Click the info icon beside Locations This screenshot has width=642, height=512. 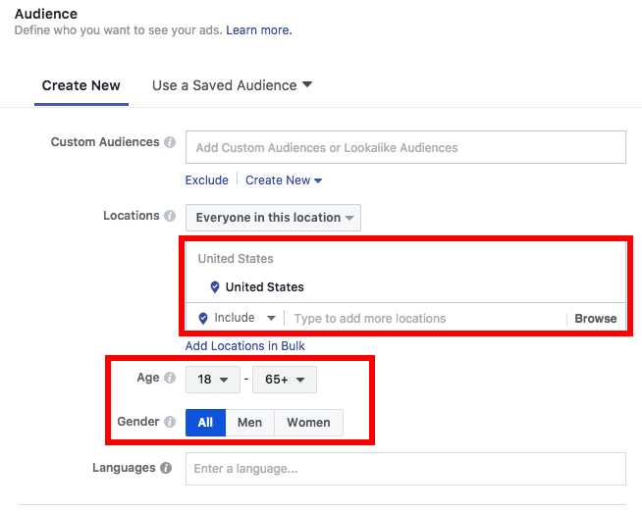pyautogui.click(x=170, y=216)
